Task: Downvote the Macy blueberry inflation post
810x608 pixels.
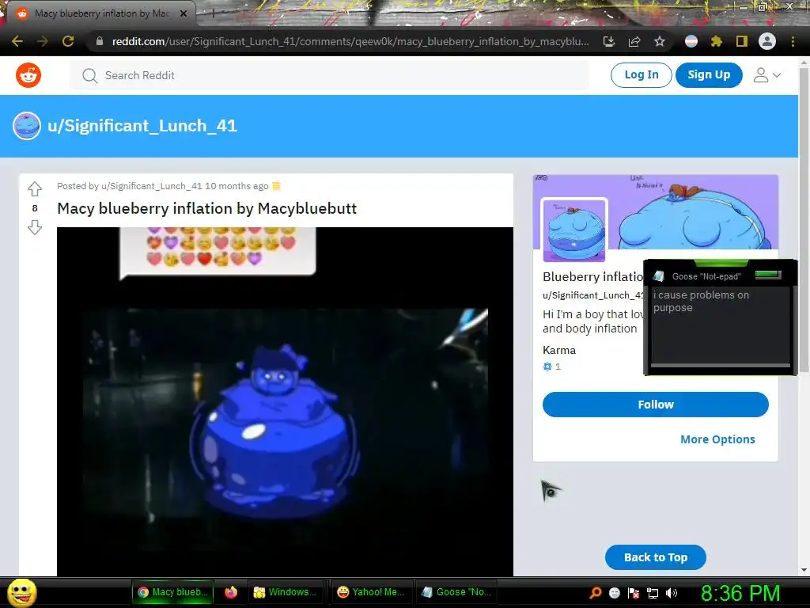Action: point(35,227)
